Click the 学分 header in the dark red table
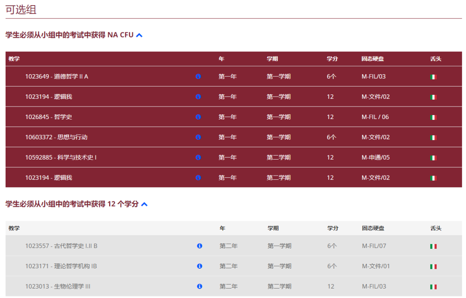 tap(332, 59)
